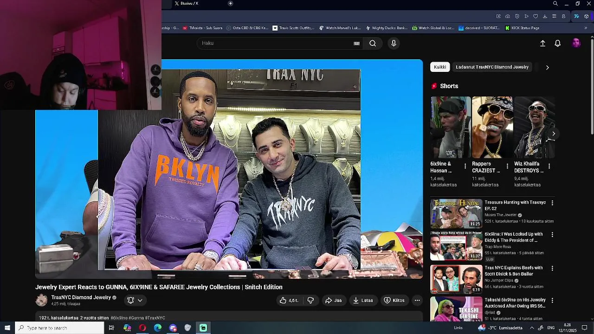This screenshot has width=594, height=334.
Task: Open the Wiz Khalifa DESTROYS short
Action: coord(534,127)
